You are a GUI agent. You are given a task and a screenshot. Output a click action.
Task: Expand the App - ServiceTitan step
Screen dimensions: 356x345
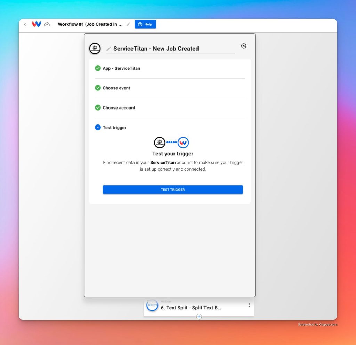pos(170,68)
